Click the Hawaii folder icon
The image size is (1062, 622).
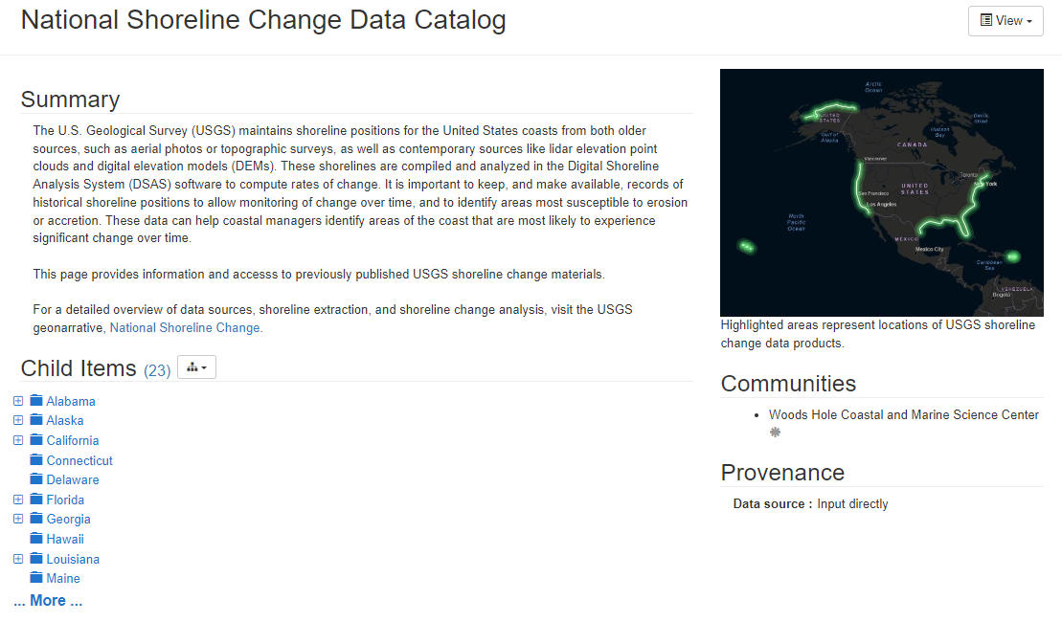(36, 539)
